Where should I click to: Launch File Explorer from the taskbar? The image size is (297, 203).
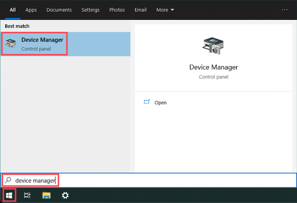coord(46,195)
